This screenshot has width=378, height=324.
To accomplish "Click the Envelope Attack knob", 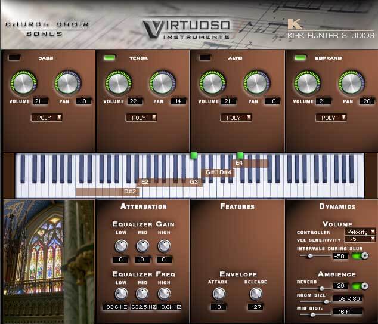I will tap(219, 294).
